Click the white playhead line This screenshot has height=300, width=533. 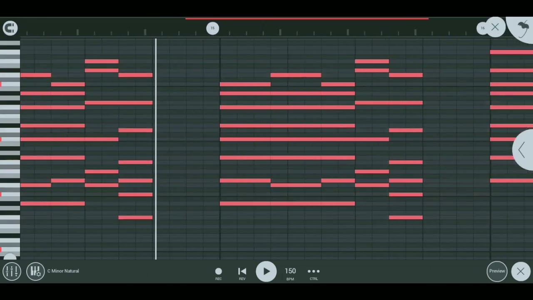pos(156,149)
